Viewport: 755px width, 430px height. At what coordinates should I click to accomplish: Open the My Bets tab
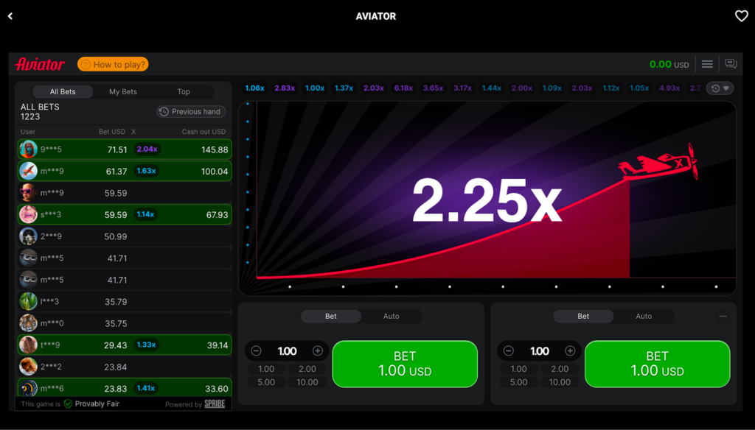122,91
